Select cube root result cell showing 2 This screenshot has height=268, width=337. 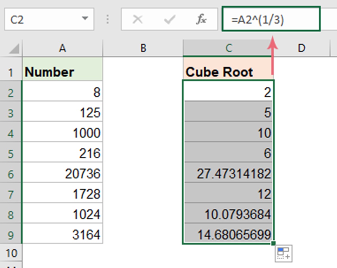coord(228,91)
